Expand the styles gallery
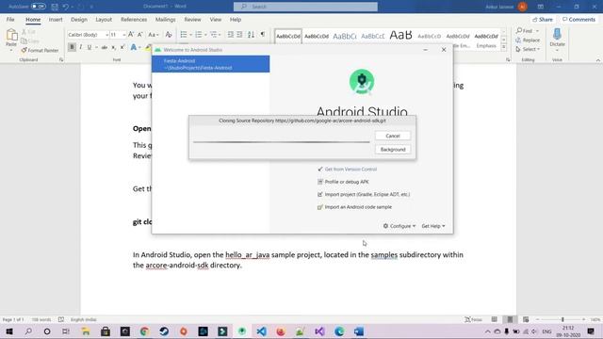The height and width of the screenshot is (339, 603). [504, 47]
